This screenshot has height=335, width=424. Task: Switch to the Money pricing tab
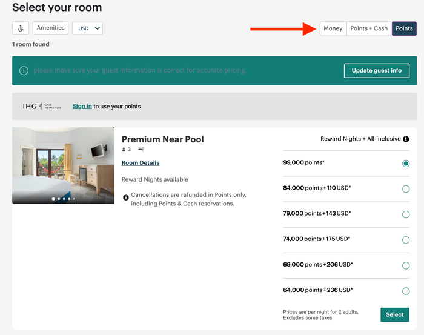(x=333, y=28)
